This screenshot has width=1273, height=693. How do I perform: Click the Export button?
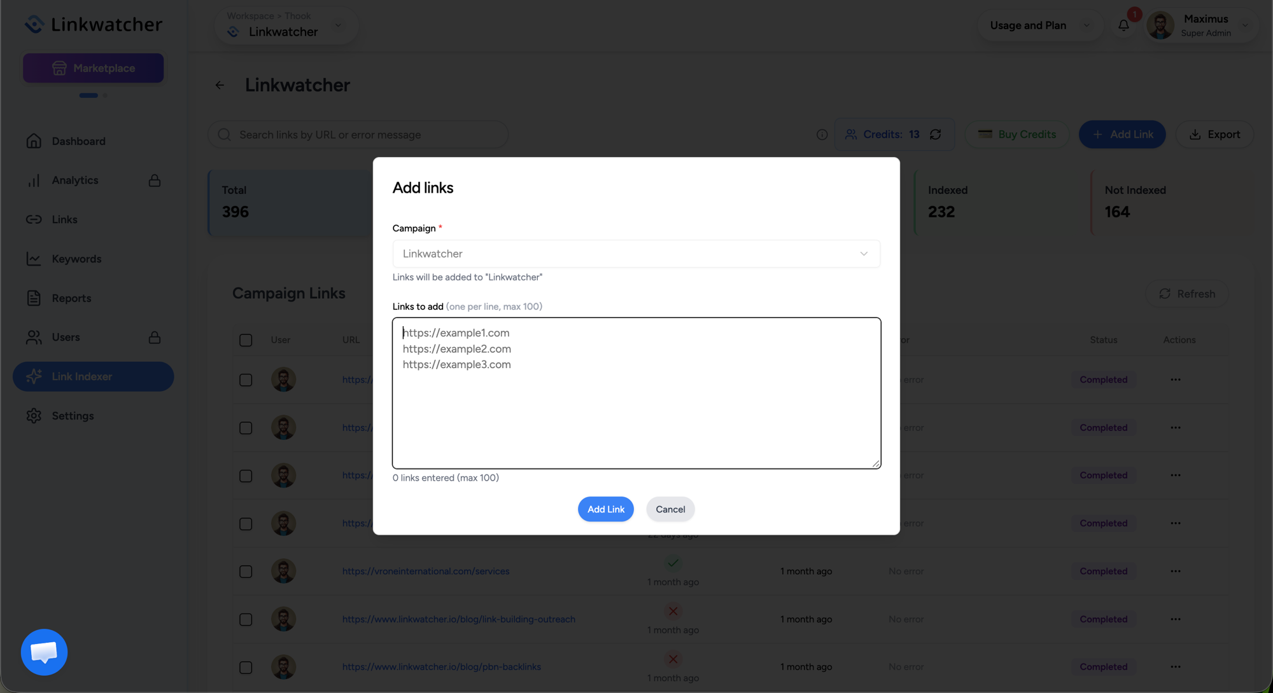(x=1214, y=135)
